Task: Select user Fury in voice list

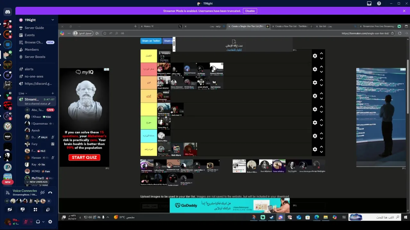Action: (39, 144)
